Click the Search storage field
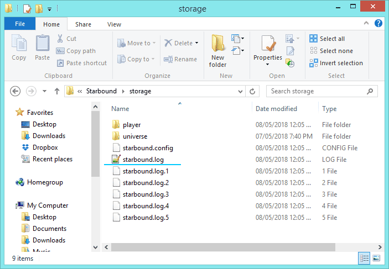Image resolution: width=389 pixels, height=269 pixels. pyautogui.click(x=321, y=91)
